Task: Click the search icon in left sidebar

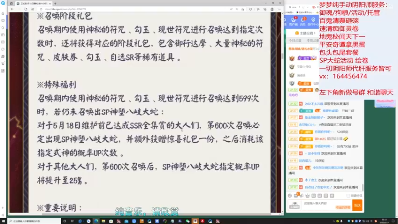Action: click(3, 28)
